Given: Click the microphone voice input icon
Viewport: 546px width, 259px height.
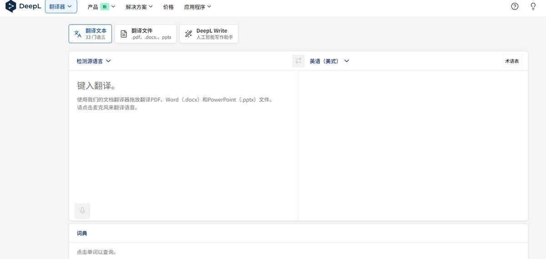Looking at the screenshot, I should 82,211.
